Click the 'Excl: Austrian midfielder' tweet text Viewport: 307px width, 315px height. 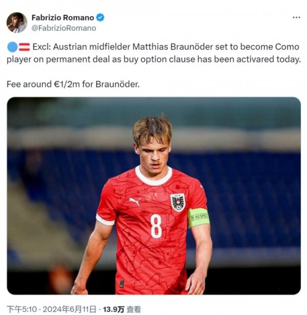click(81, 47)
